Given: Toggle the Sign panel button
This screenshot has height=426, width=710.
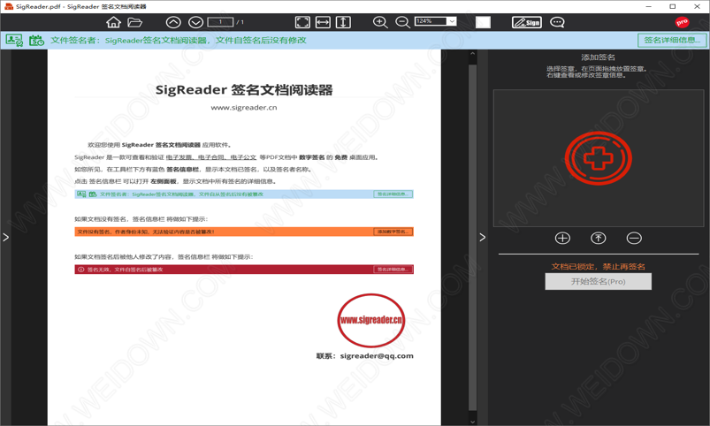Looking at the screenshot, I should [x=527, y=22].
